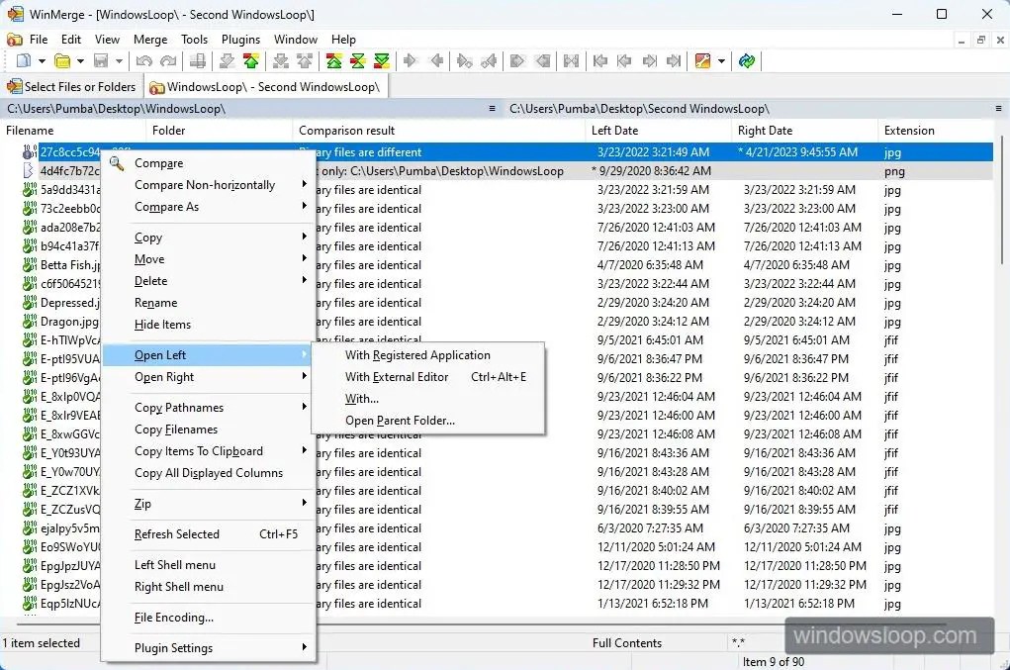Sort by Comparison result column header
This screenshot has width=1010, height=670.
click(x=346, y=131)
